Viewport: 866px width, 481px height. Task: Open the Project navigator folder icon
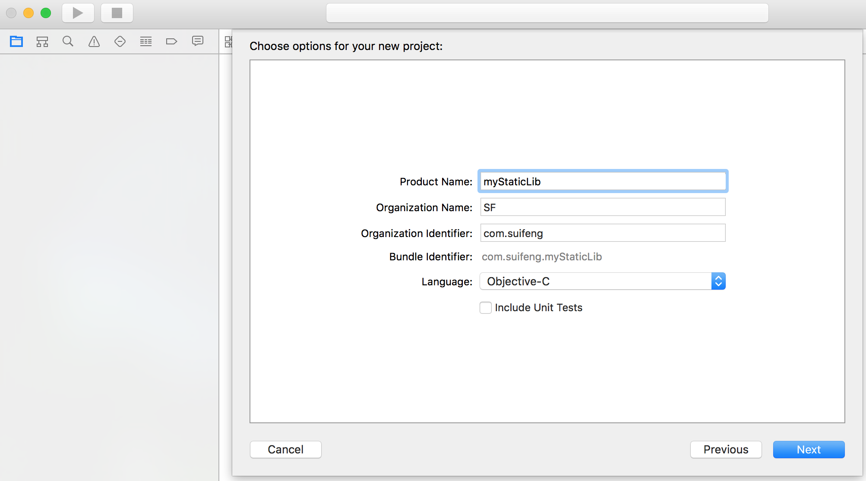click(x=16, y=41)
